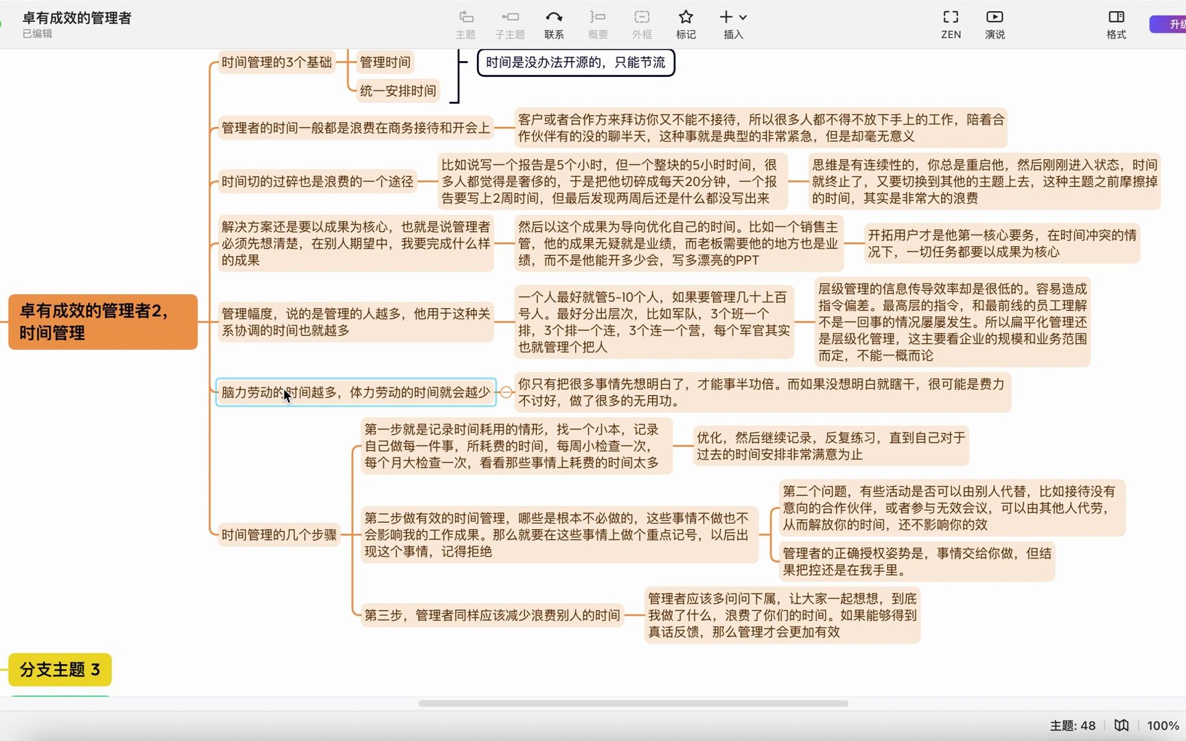
Task: Select node starting 比如说写一个报告是5个小时
Action: point(612,181)
